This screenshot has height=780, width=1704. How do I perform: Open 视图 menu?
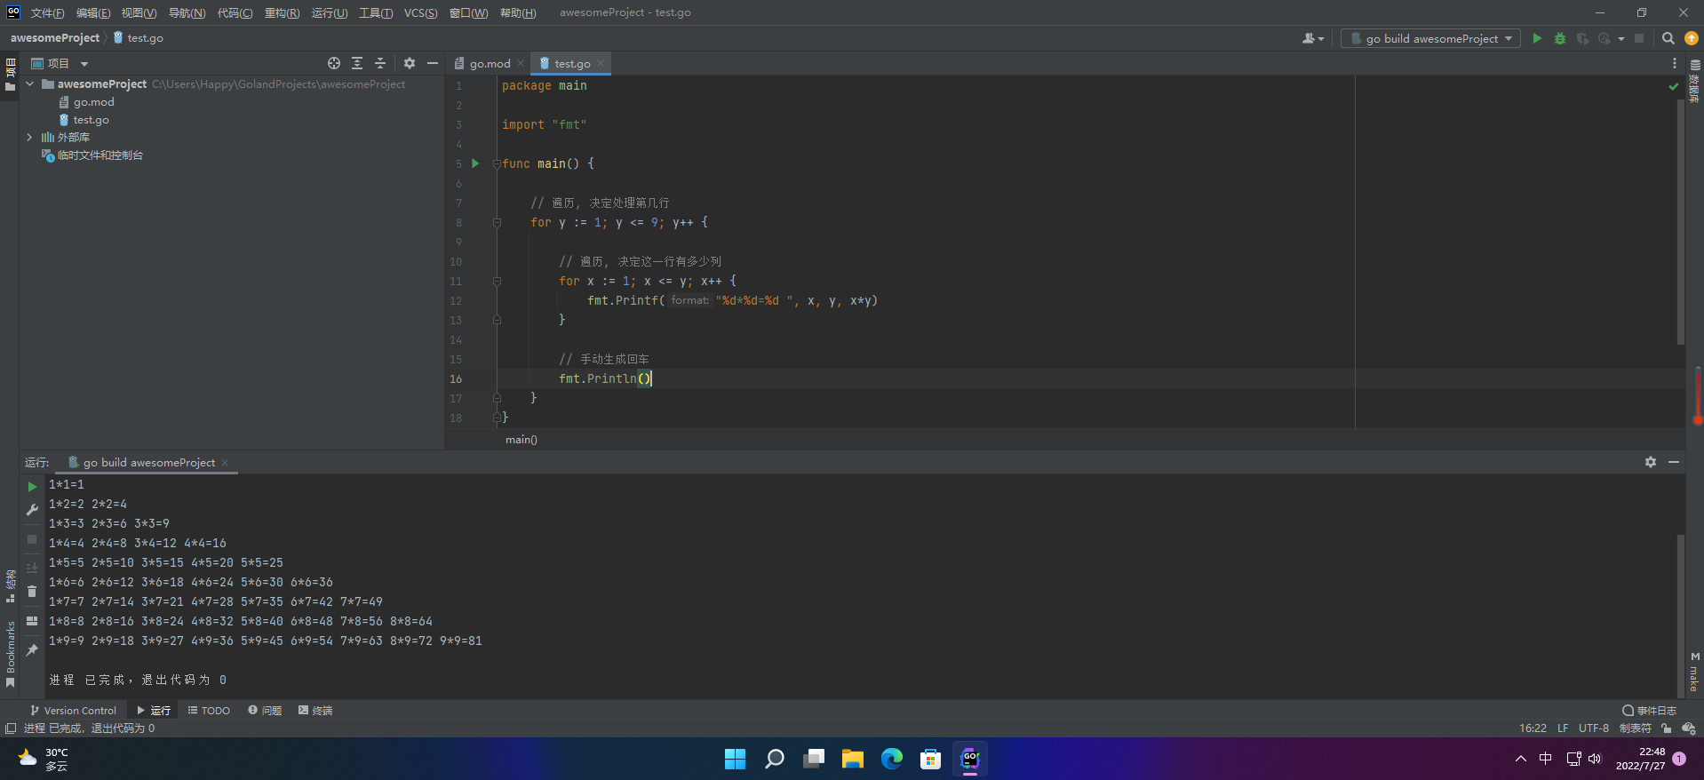pyautogui.click(x=139, y=12)
